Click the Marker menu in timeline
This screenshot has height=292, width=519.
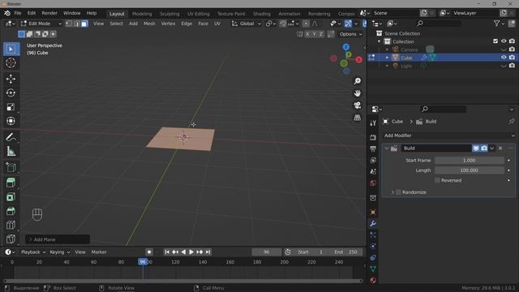click(x=99, y=252)
